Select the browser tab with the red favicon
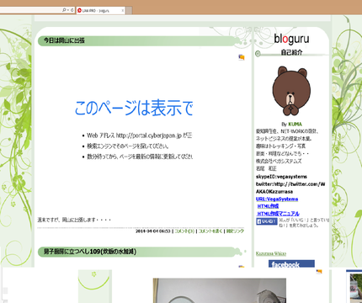The width and height of the screenshot is (362, 303). coord(100,10)
